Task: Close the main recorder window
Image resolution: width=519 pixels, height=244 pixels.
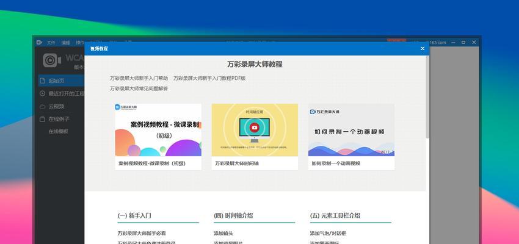Action: 474,42
